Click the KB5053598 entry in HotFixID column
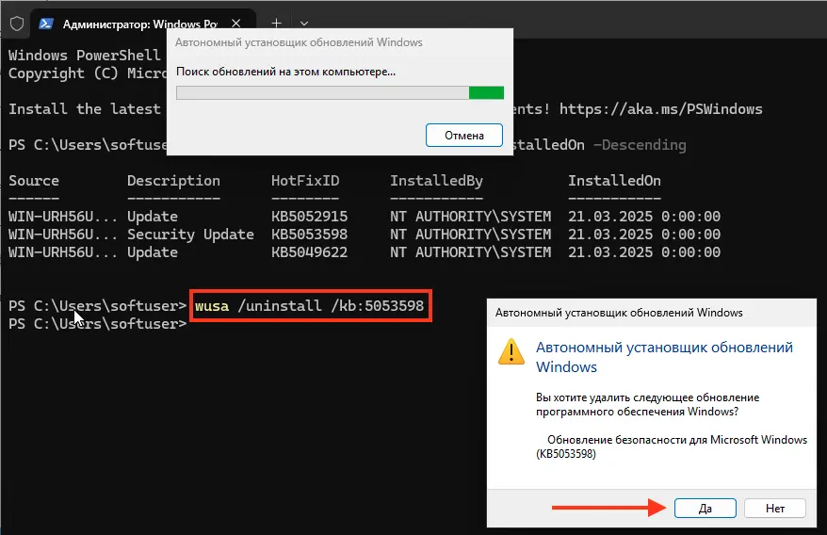 [x=312, y=235]
